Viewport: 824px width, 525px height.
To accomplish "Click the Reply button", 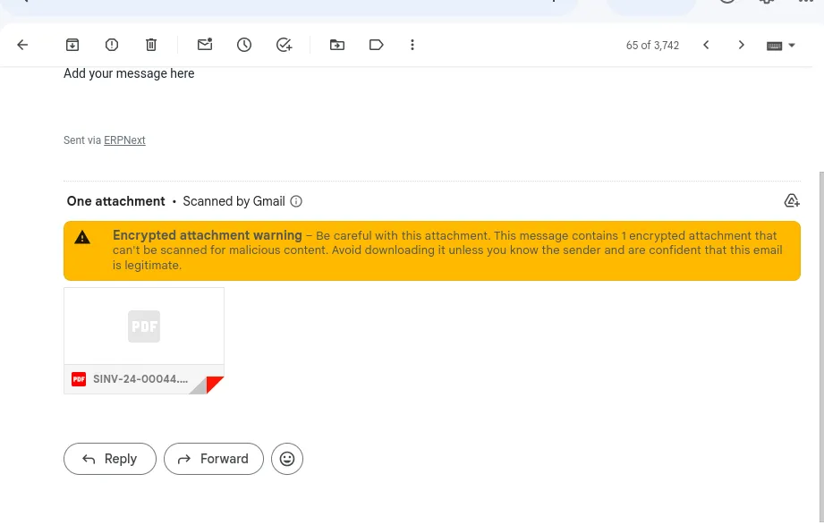I will 110,459.
